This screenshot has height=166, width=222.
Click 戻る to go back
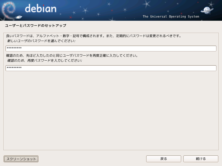(164, 159)
